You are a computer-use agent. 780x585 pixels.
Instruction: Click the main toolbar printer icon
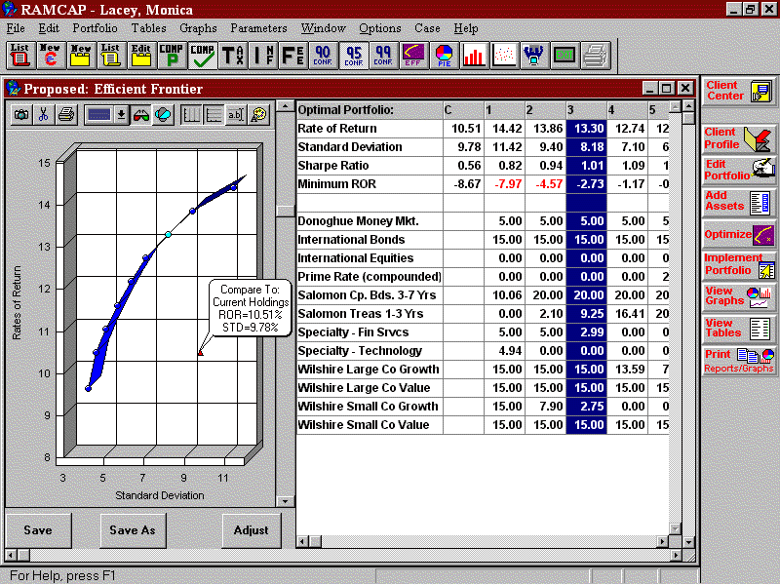click(595, 55)
